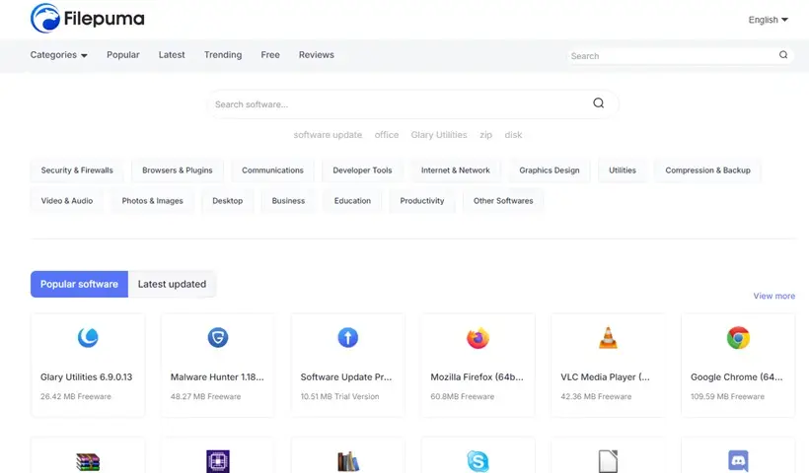
Task: Click the 42.36 MB Freeware text
Action: pos(596,396)
